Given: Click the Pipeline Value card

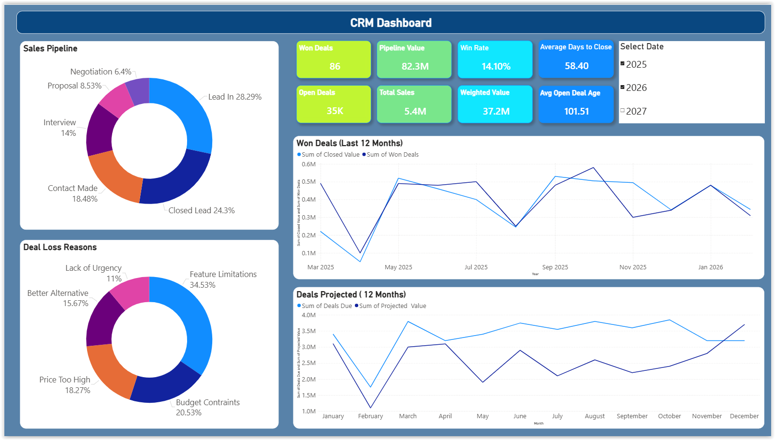Looking at the screenshot, I should click(x=414, y=59).
